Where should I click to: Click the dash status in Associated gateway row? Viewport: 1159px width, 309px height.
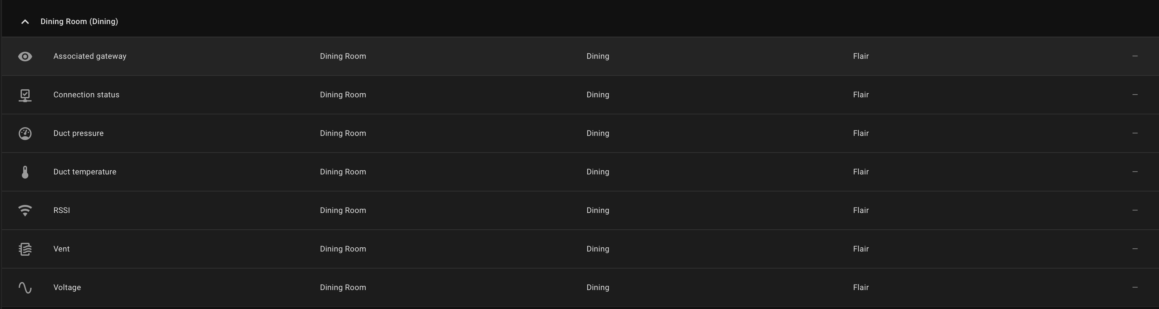coord(1135,56)
